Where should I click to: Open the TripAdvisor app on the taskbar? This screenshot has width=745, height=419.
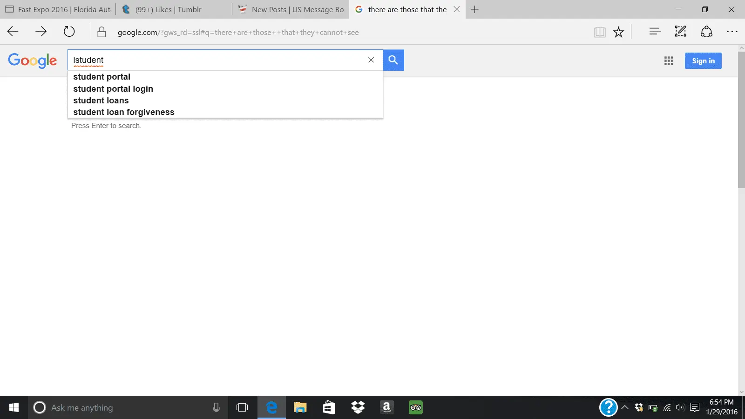(x=415, y=408)
